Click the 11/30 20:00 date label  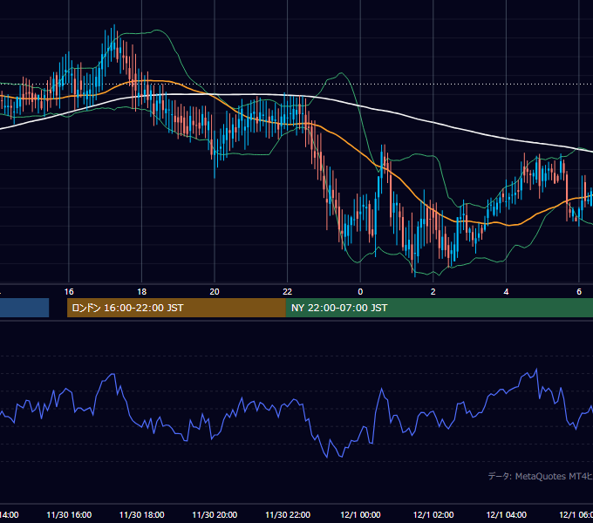pos(215,515)
